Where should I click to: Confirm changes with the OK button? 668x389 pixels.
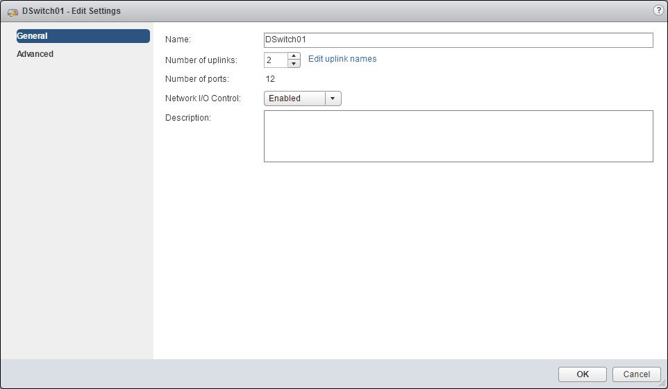pos(583,374)
